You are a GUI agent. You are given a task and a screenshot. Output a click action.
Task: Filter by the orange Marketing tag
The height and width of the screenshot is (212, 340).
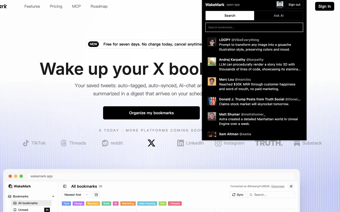click(128, 204)
